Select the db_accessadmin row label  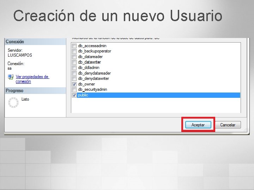92,46
